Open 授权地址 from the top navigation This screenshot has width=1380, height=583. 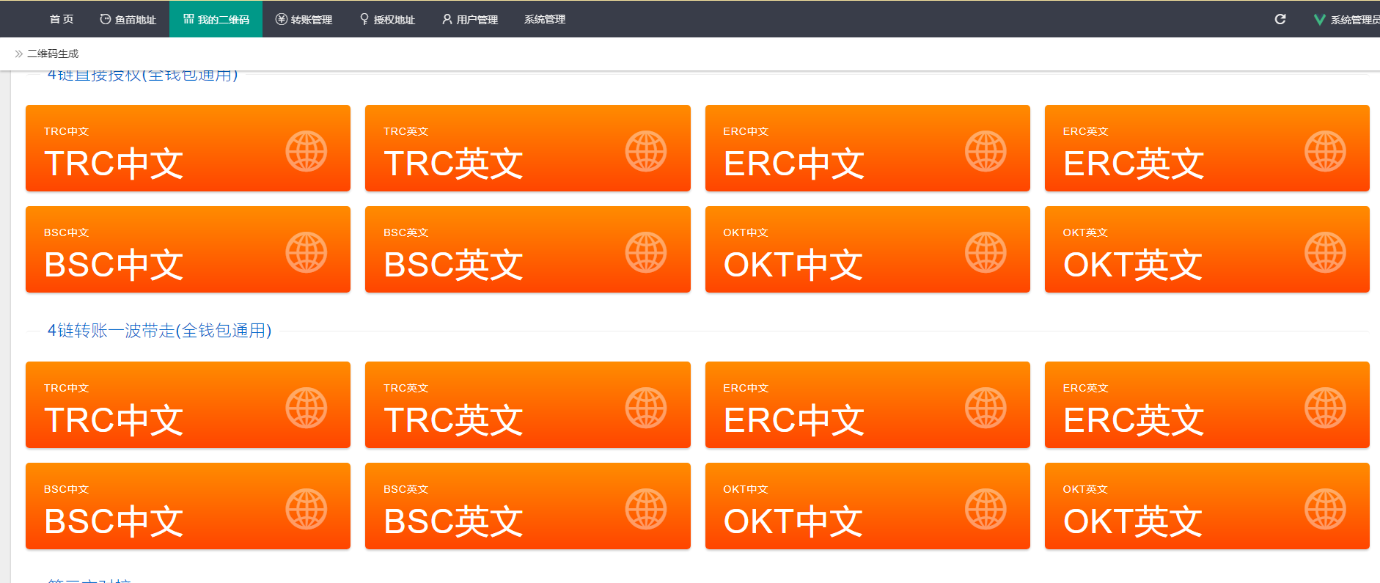(387, 20)
